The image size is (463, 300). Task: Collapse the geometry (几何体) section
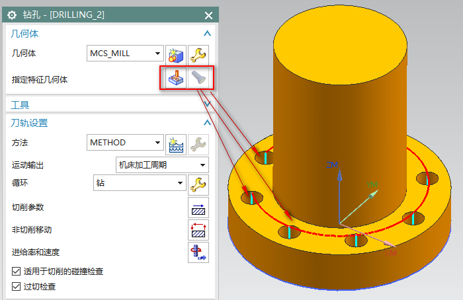(207, 33)
